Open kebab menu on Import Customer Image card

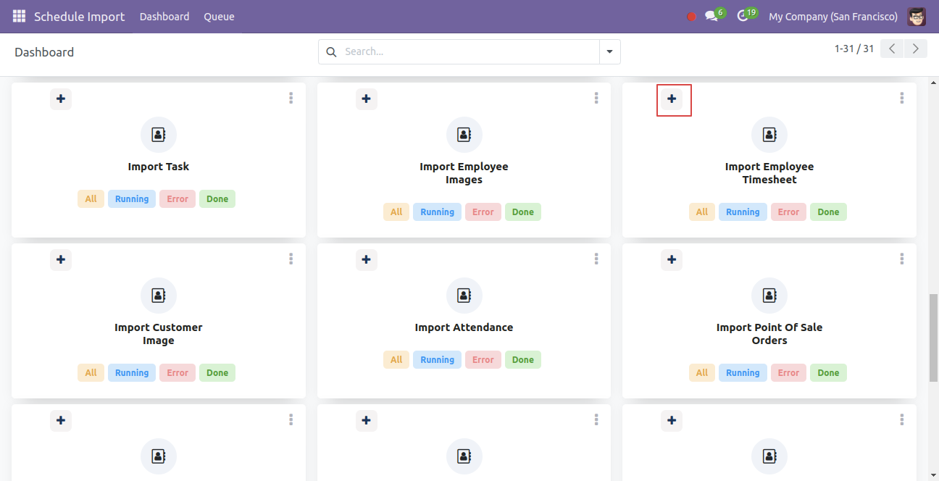[x=291, y=259]
